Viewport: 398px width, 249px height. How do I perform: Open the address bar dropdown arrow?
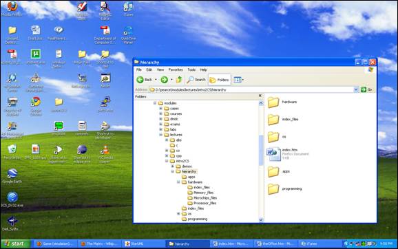355,89
